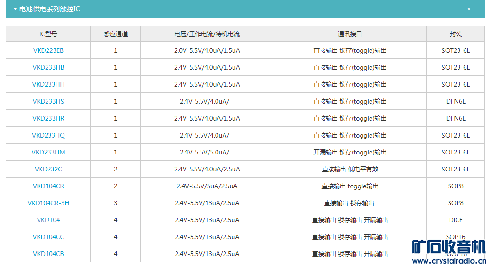
Task: Click the SOT23-6L package cell for VKD233HM
Action: click(x=456, y=152)
